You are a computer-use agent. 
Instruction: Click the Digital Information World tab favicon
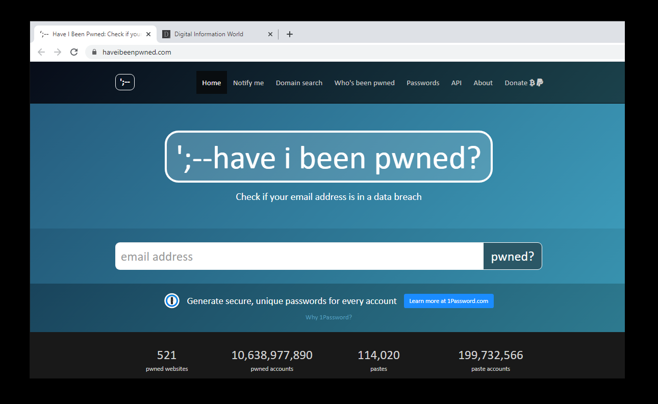[166, 34]
